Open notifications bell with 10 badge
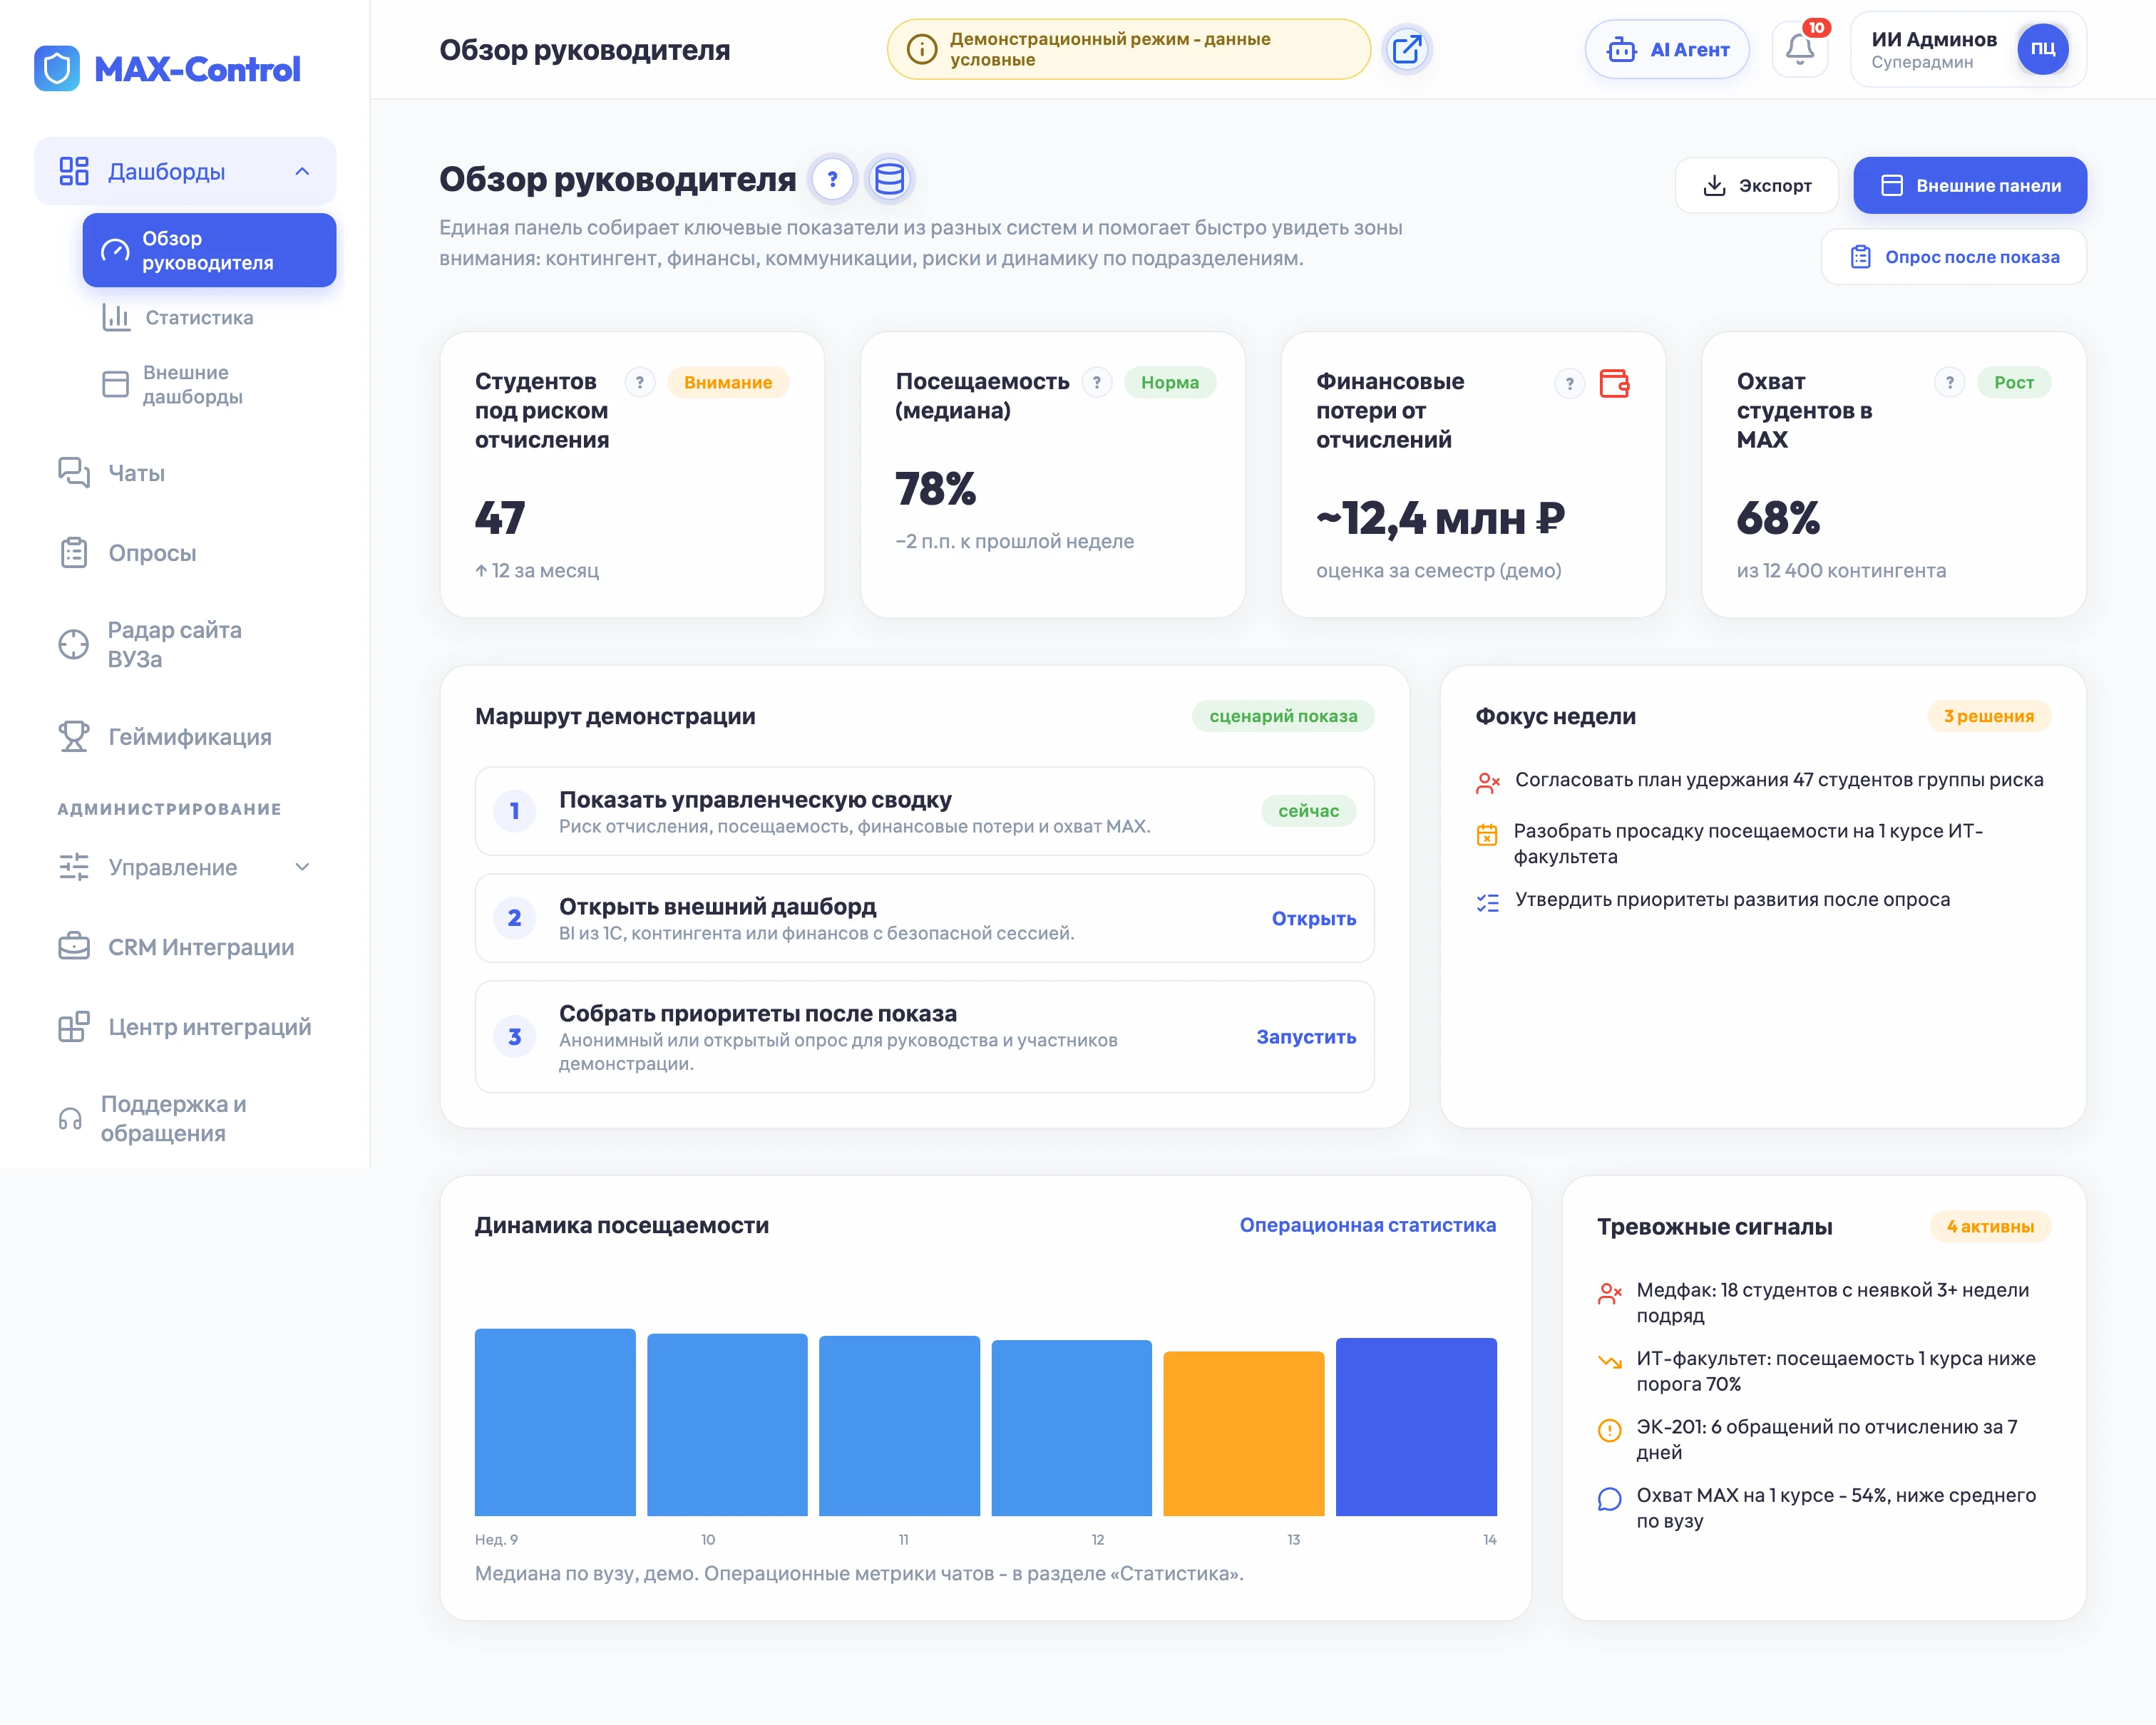The image size is (2156, 1725). pos(1800,48)
